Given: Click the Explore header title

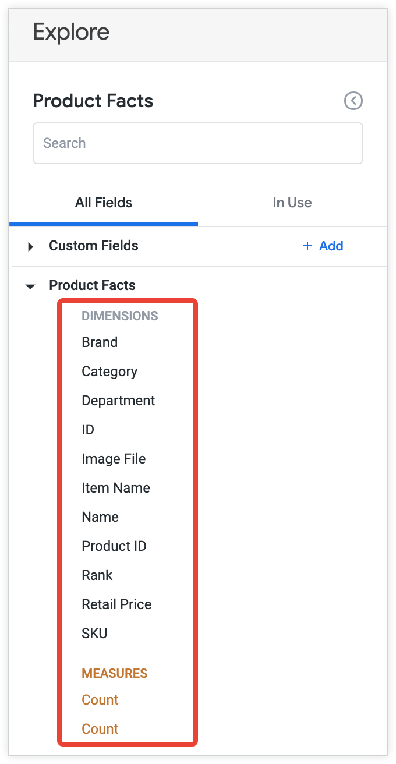Looking at the screenshot, I should pos(71,33).
